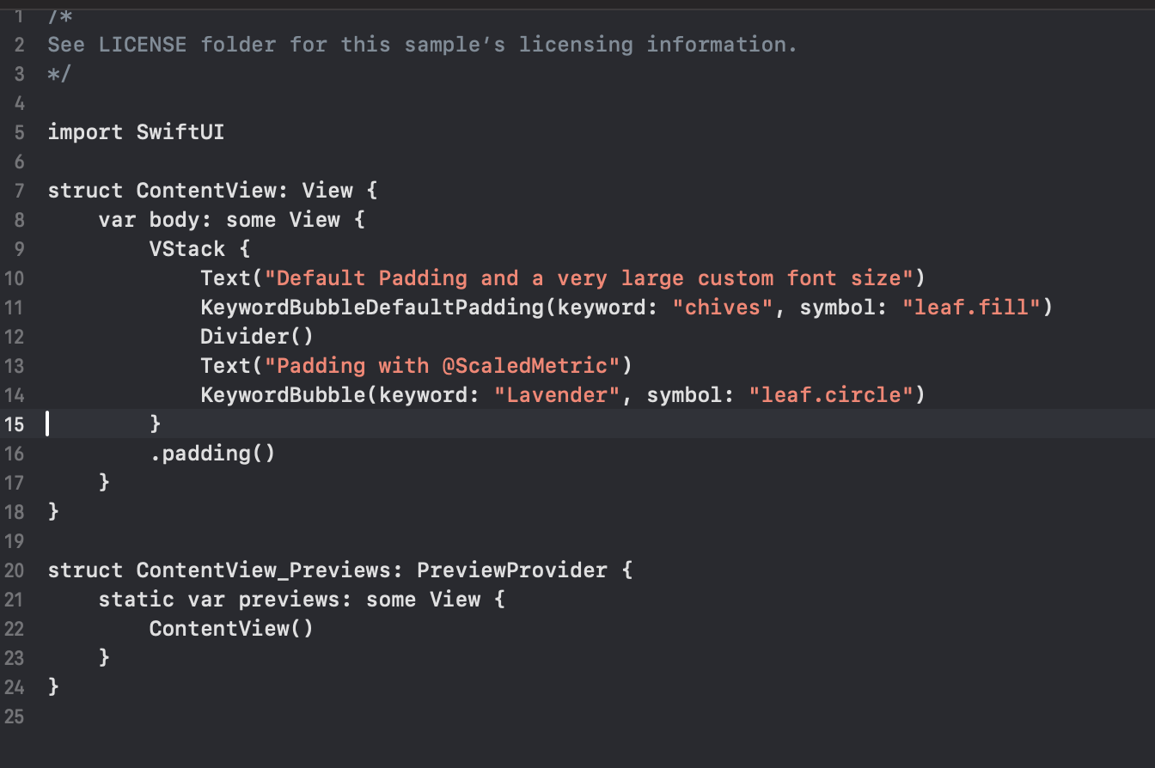This screenshot has height=768, width=1155.
Task: Click the KeywordBubbleDefaultPadding identifier
Action: [373, 308]
